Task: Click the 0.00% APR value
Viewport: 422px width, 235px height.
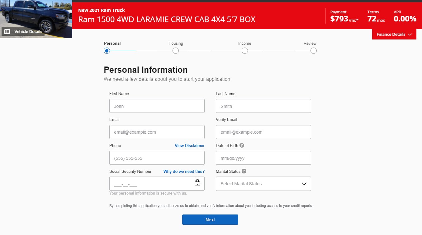Action: 405,19
